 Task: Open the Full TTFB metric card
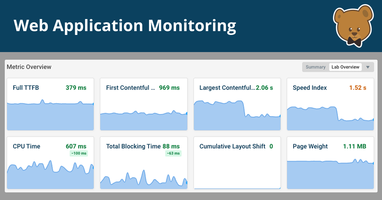(x=50, y=104)
